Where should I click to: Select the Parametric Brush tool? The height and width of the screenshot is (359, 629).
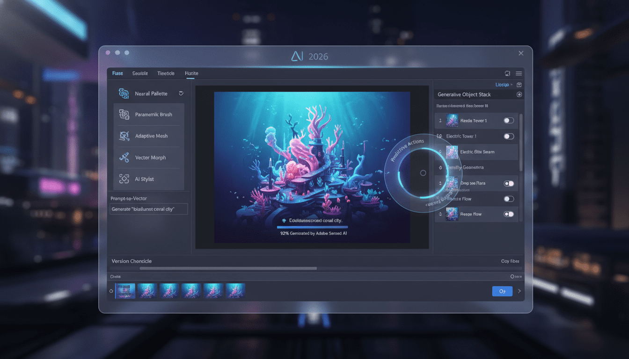(x=148, y=114)
